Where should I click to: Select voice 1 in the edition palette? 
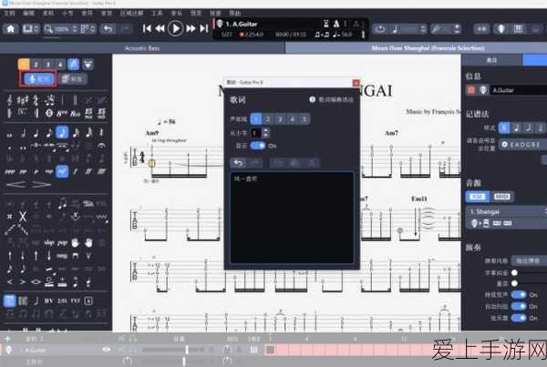[x=24, y=64]
